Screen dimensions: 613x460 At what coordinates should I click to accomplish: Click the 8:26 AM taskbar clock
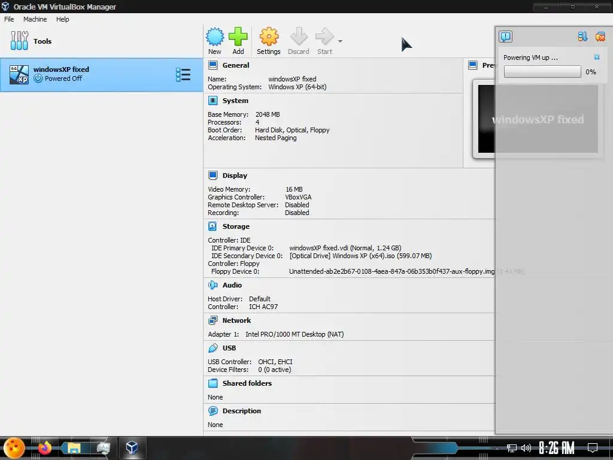click(556, 448)
